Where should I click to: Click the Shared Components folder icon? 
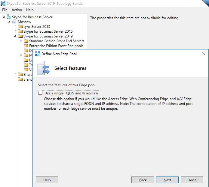click(20, 74)
